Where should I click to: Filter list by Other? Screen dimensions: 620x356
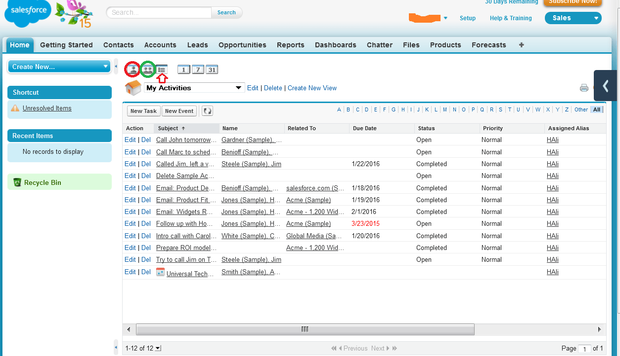[581, 109]
